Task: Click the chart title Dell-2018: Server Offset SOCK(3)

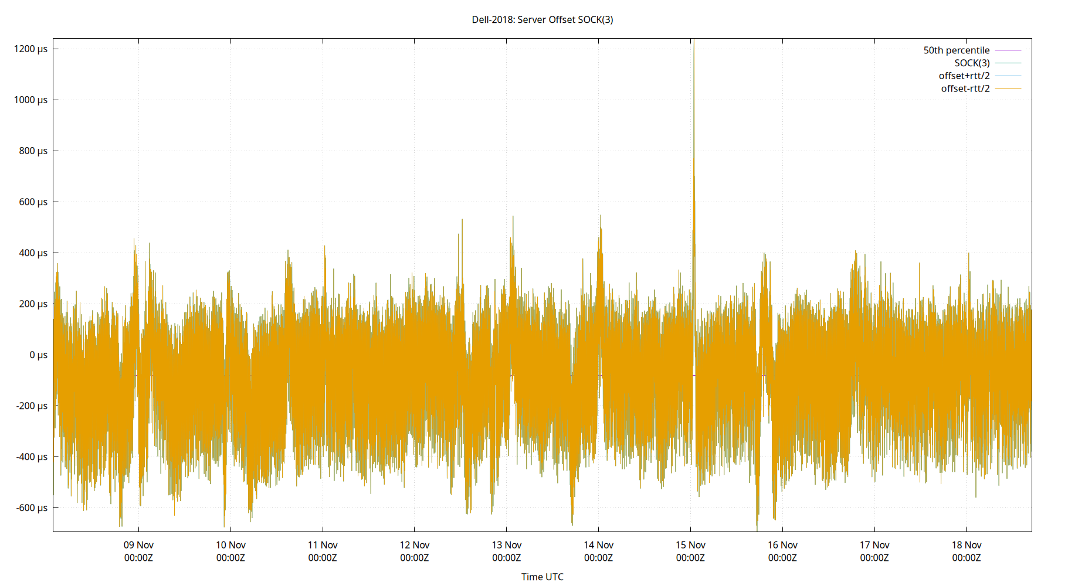Action: 541,19
